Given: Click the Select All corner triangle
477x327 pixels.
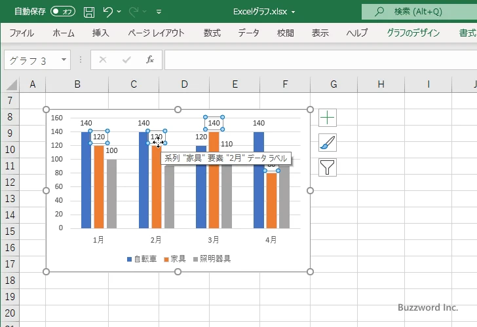Looking at the screenshot, I should [x=12, y=84].
